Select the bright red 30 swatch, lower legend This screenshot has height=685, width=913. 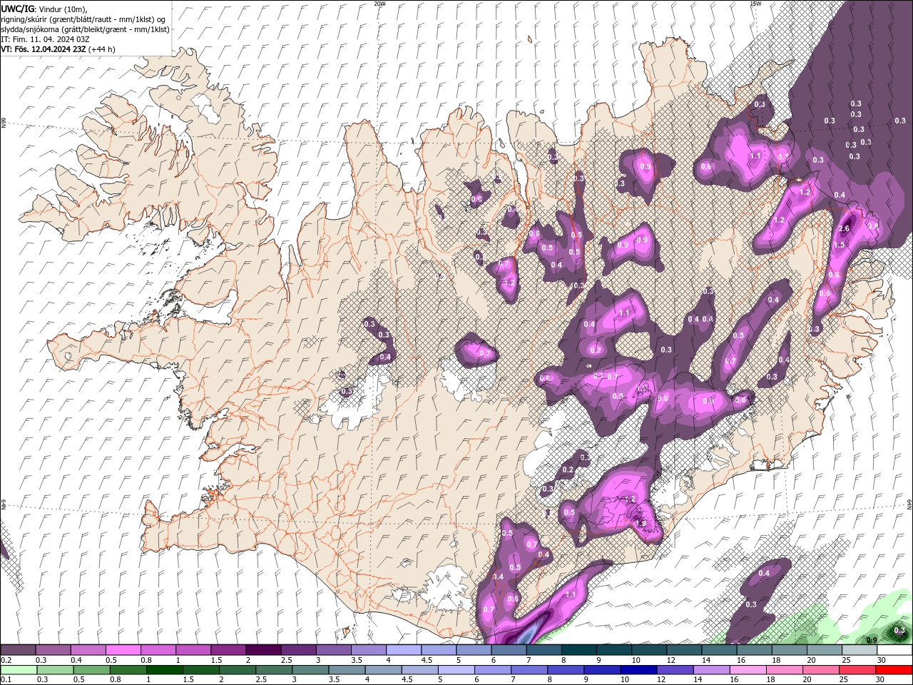tap(894, 670)
